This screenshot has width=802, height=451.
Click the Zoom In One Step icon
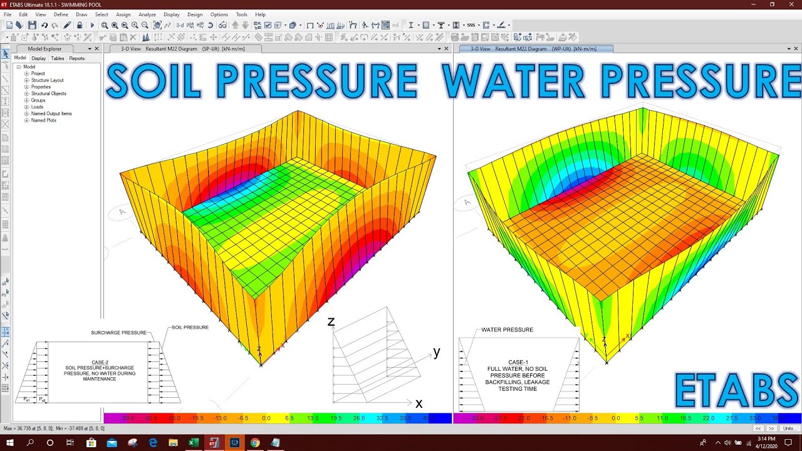coord(135,25)
